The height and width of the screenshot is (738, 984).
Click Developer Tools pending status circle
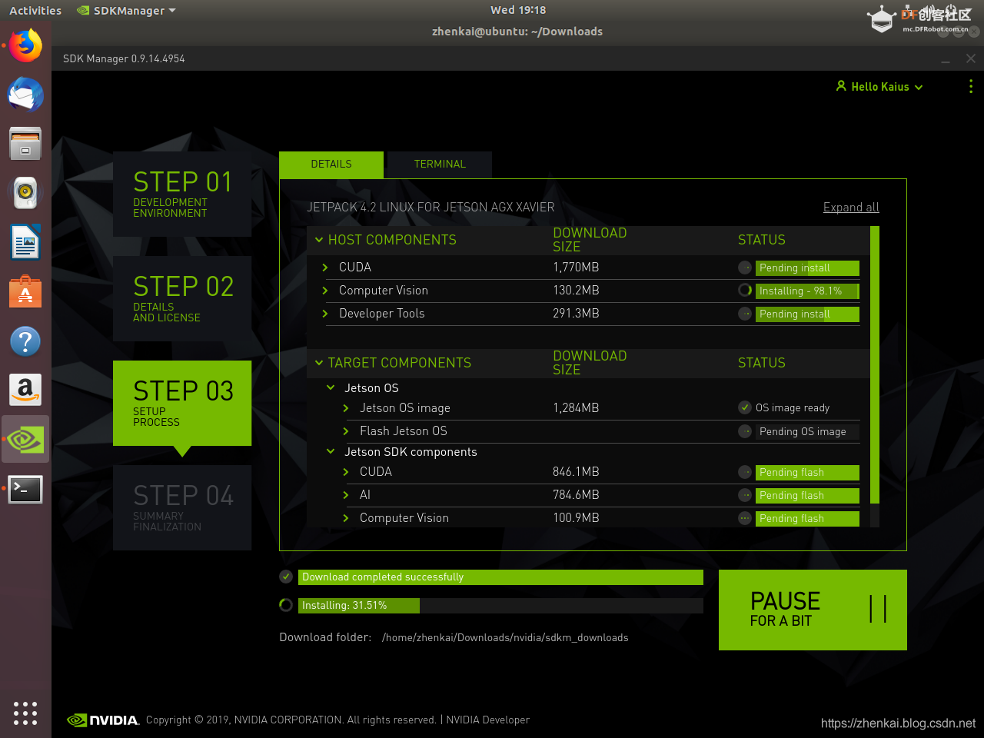[745, 314]
